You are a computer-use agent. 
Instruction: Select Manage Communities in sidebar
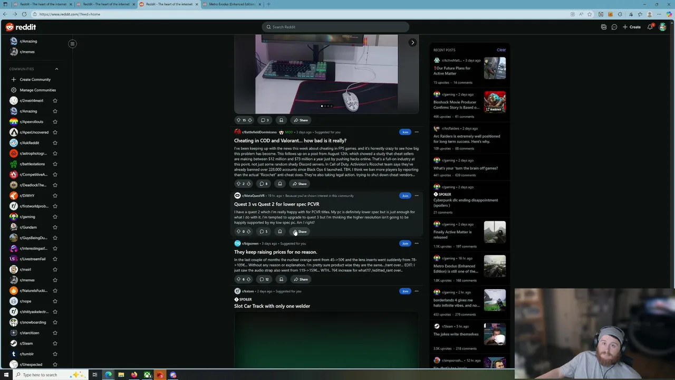(34, 90)
